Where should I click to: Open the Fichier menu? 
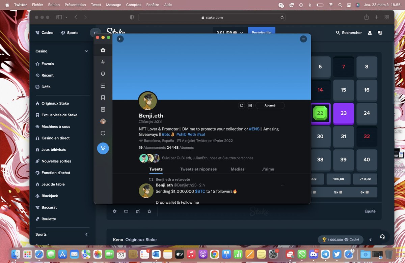pyautogui.click(x=37, y=5)
